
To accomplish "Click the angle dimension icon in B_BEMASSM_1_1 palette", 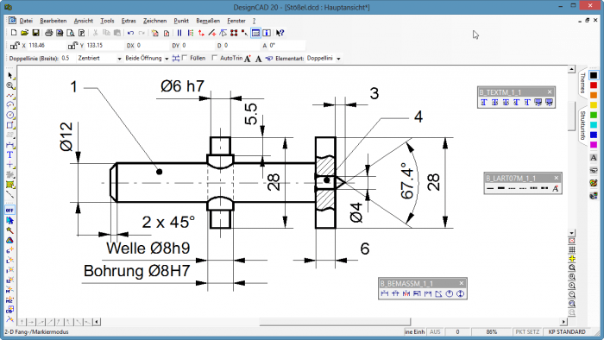I will (438, 293).
